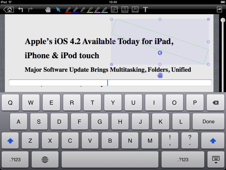Tap the A key
The width and height of the screenshot is (226, 170).
18,121
